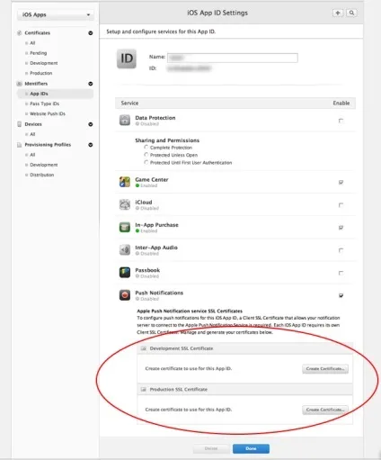Click the Game Center icon

125,182
